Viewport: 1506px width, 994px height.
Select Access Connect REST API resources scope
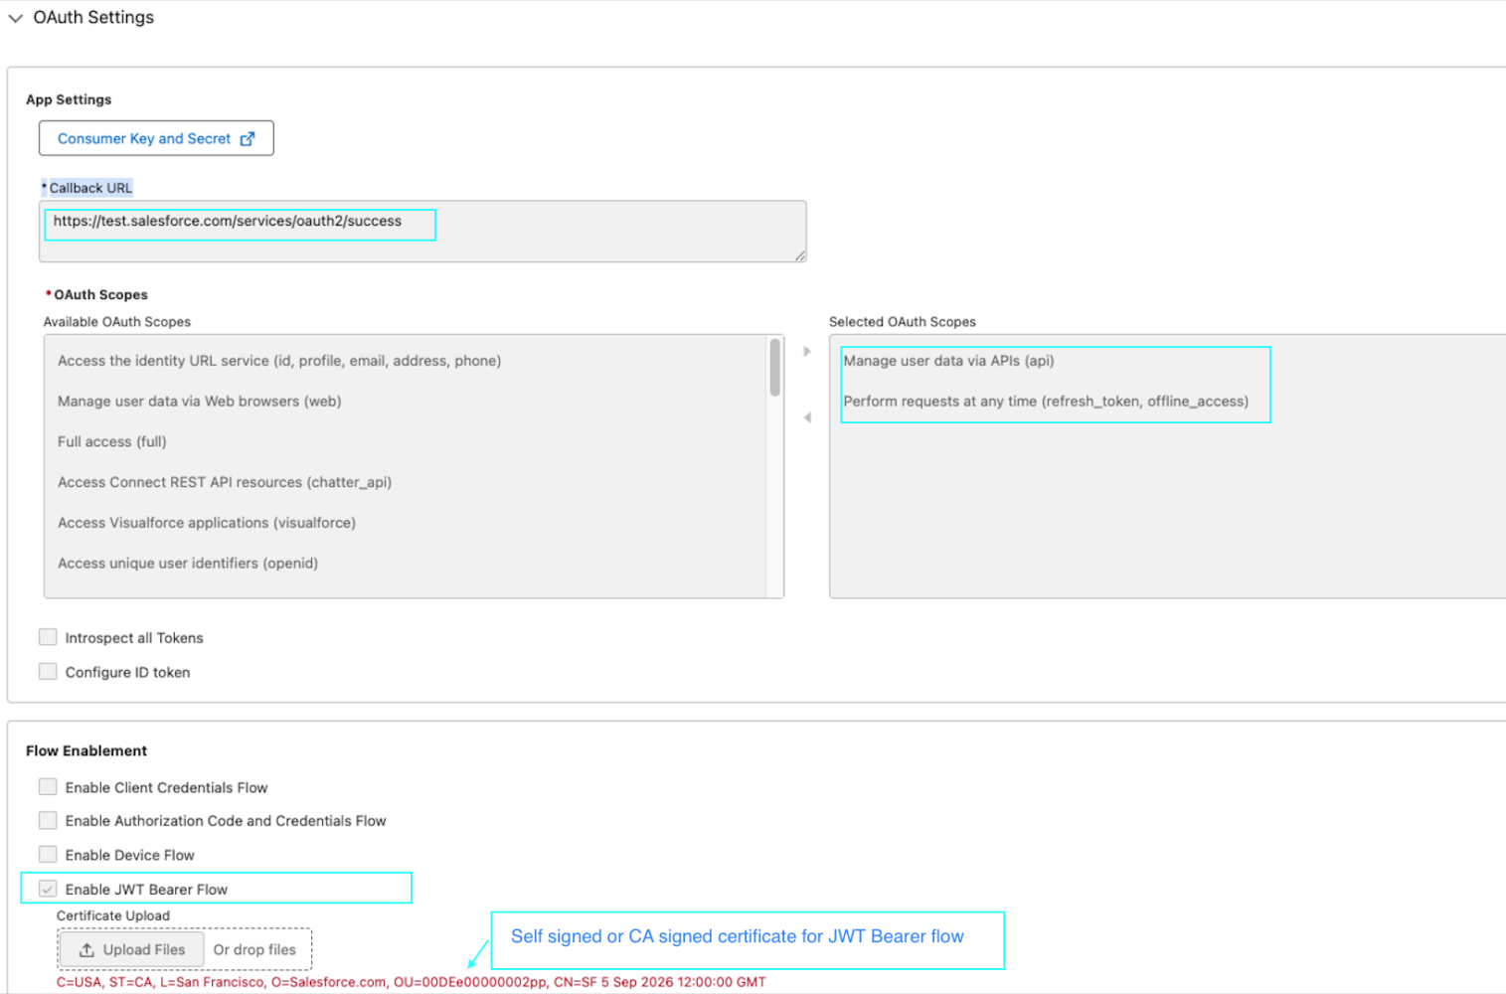pos(224,482)
